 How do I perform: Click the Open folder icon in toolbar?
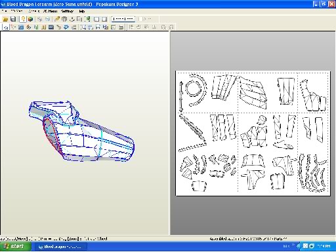click(5, 19)
